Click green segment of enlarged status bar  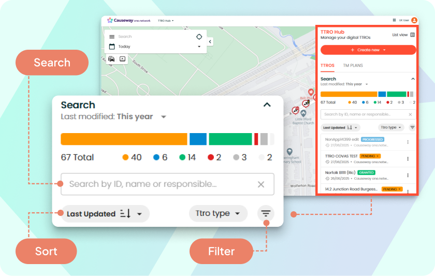[230, 139]
